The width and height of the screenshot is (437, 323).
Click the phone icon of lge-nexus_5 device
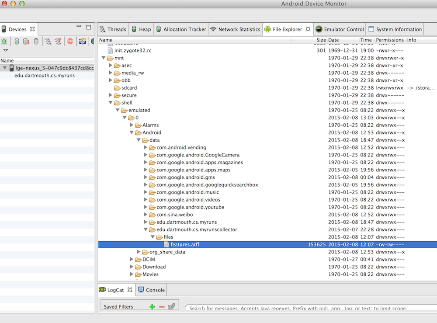11,68
